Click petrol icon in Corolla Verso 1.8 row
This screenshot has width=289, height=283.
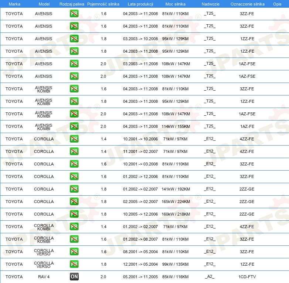tap(74, 264)
